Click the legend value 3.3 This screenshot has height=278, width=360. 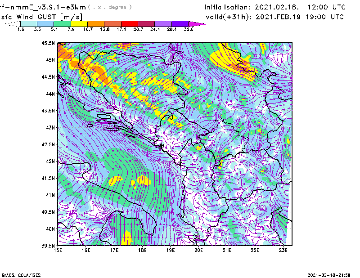[37, 29]
